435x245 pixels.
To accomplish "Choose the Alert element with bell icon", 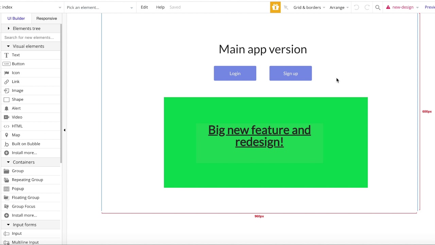I will 31,108.
